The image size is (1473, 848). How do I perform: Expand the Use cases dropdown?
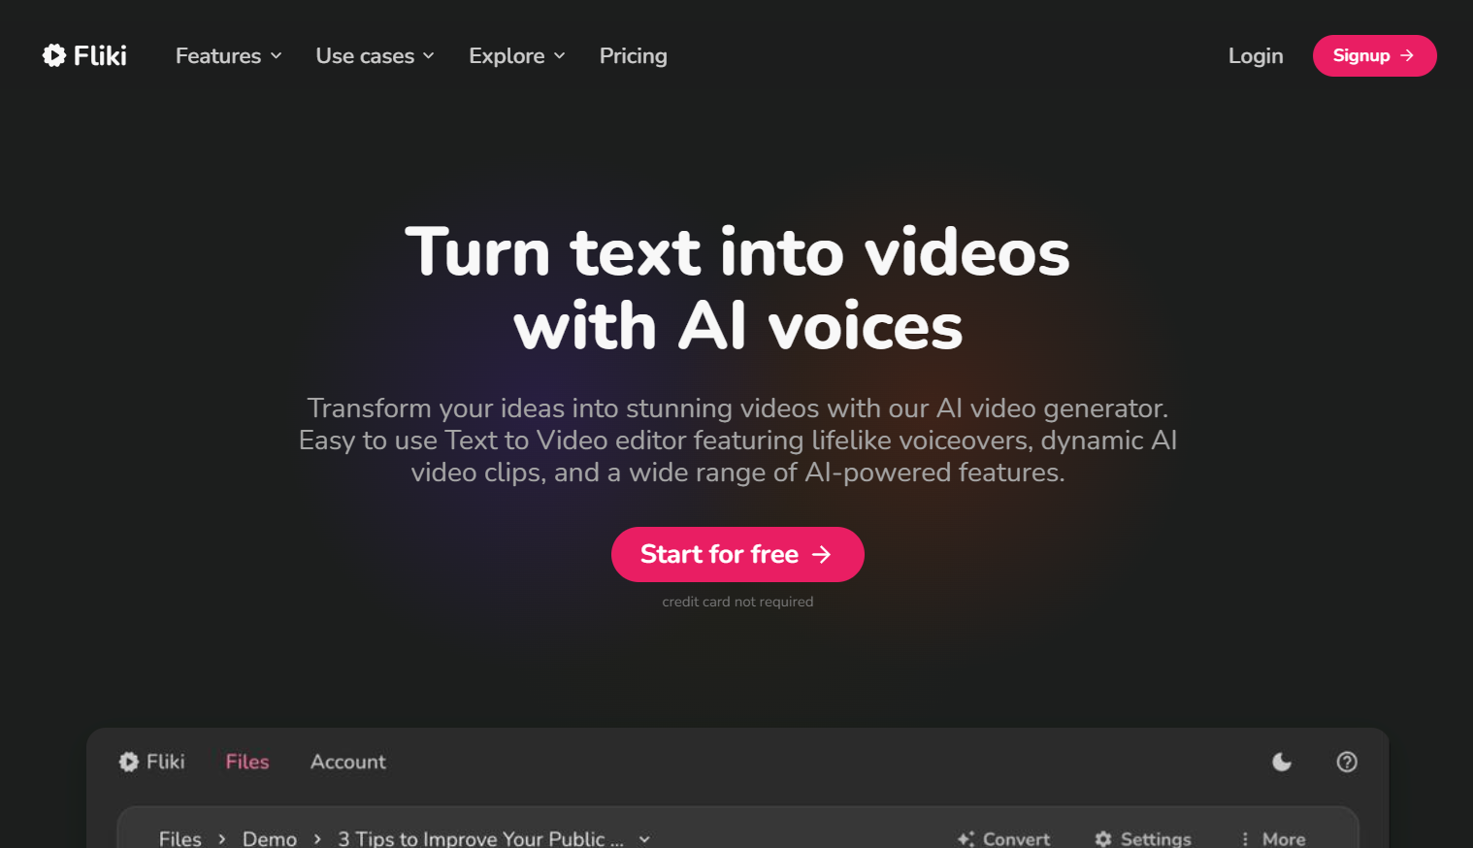375,55
